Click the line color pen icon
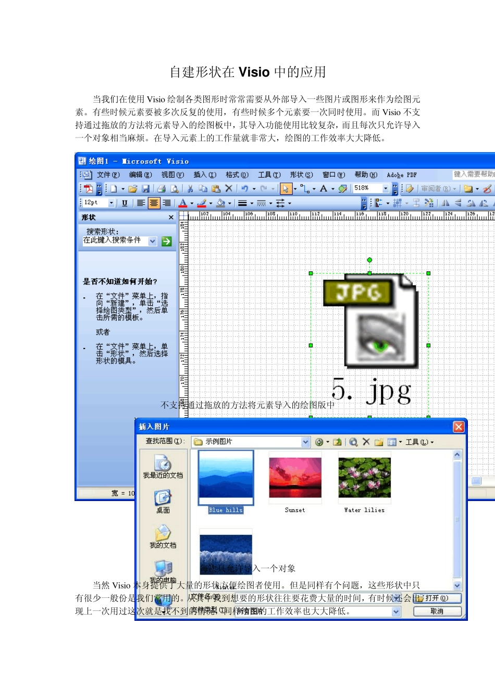The height and width of the screenshot is (700, 495). tap(202, 203)
